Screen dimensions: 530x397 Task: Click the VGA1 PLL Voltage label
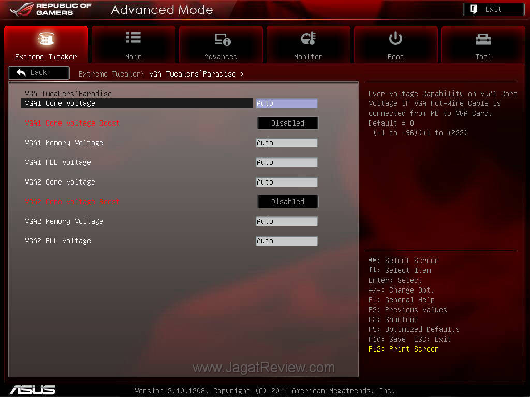58,162
